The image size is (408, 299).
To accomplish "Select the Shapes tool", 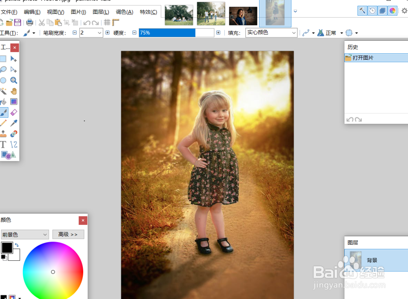I will pyautogui.click(x=8, y=155).
